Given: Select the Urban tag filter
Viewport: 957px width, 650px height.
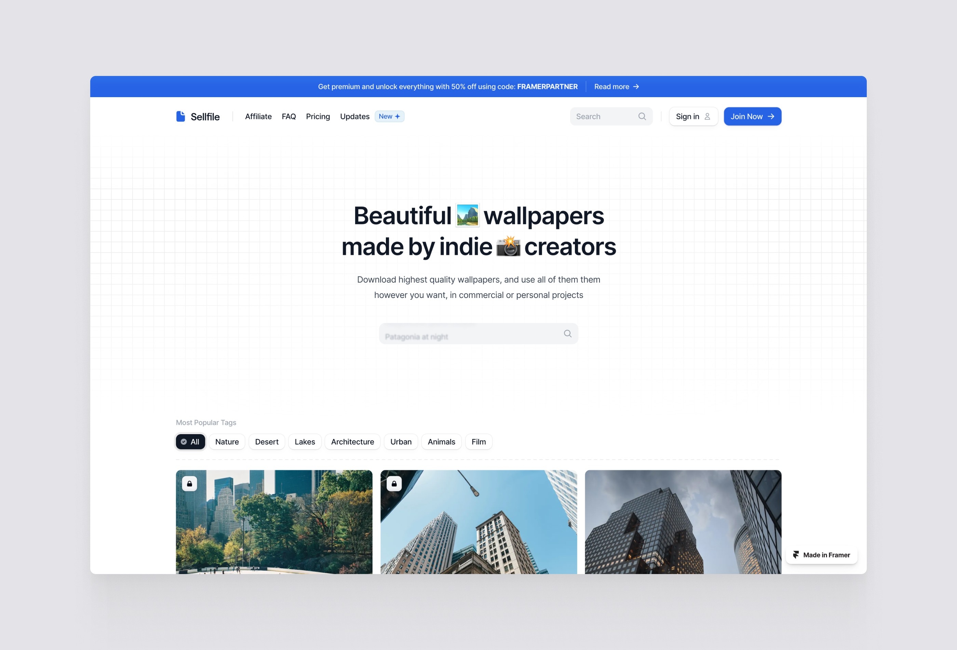Looking at the screenshot, I should tap(401, 441).
